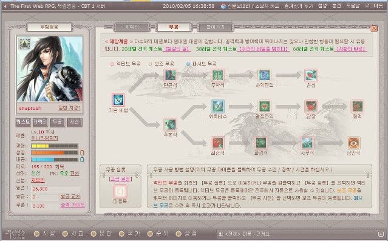The height and width of the screenshot is (241, 388).
Task: Open the 유료 가이드 link
Action: [73, 205]
